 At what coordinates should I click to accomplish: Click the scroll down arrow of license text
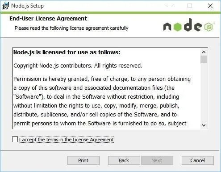pyautogui.click(x=204, y=125)
